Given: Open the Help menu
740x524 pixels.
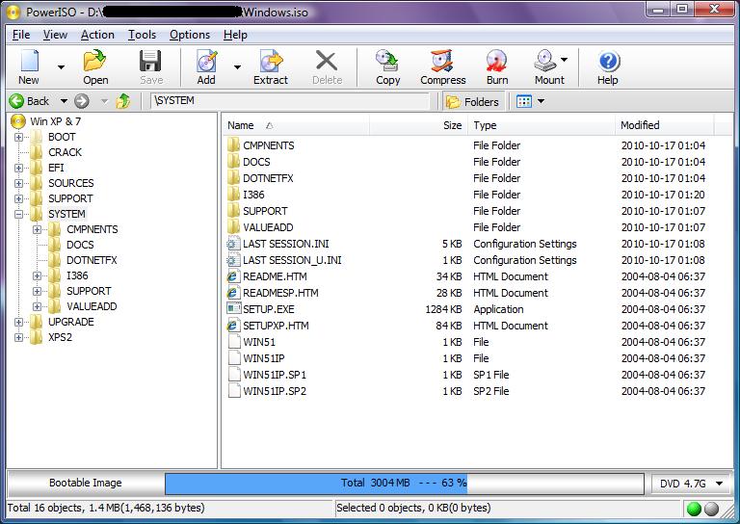Looking at the screenshot, I should [235, 35].
